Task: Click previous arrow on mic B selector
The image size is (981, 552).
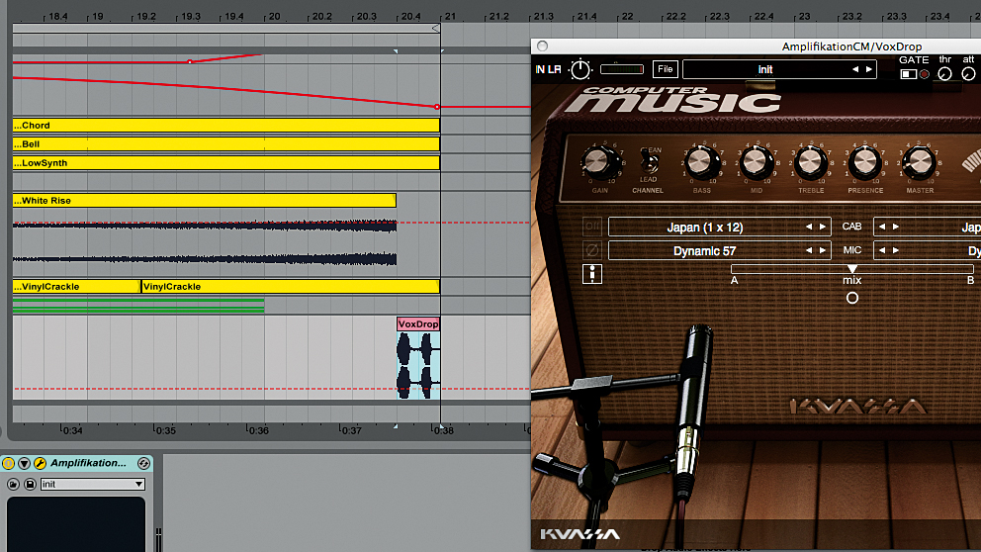Action: point(882,250)
